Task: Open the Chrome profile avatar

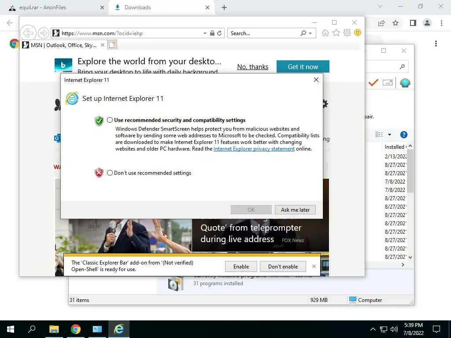Action: tap(427, 23)
